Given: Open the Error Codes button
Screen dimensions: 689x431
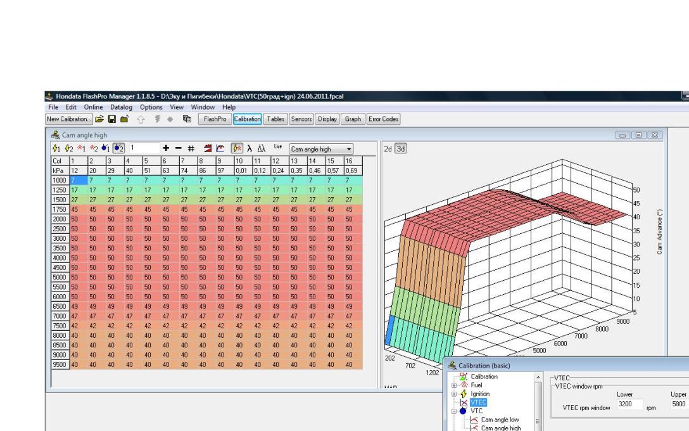Looking at the screenshot, I should 383,119.
